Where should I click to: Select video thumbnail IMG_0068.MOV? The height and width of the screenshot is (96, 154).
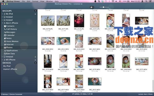(x=126, y=61)
